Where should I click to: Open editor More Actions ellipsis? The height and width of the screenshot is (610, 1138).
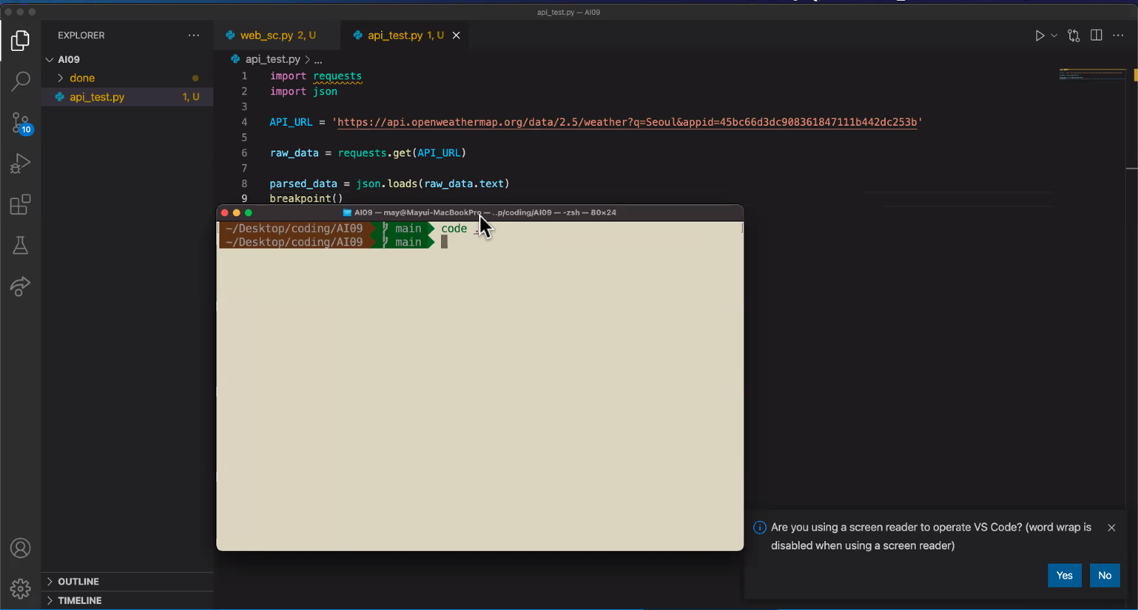1119,36
